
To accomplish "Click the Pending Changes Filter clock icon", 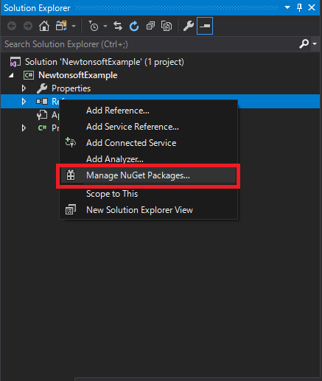I will (94, 26).
